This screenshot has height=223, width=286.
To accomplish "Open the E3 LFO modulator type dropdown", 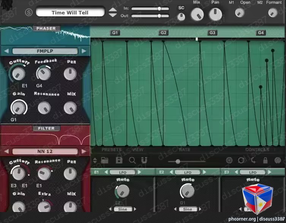I will coord(253,172).
